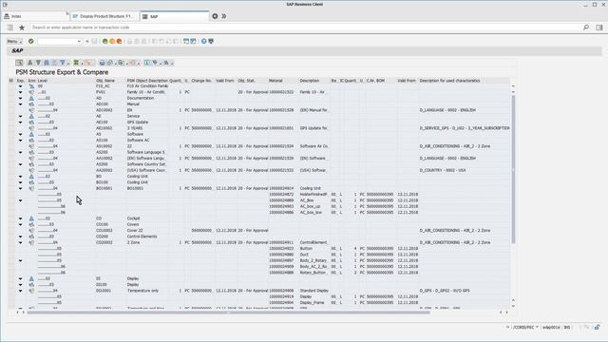Click the Change No. column header

point(201,81)
